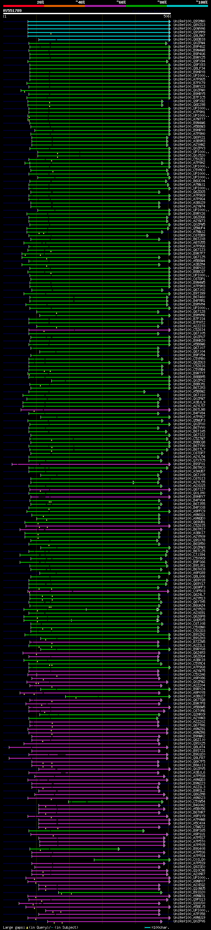This screenshot has height=930, width=211.
Task: Click the green ~80% identity legend bar
Action: pyautogui.click(x=146, y=6)
